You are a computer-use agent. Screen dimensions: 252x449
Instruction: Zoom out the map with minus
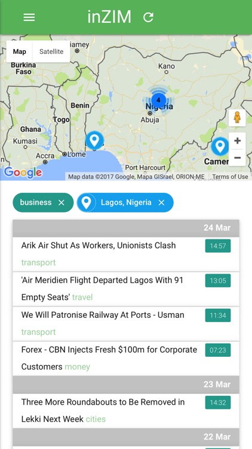click(x=237, y=157)
